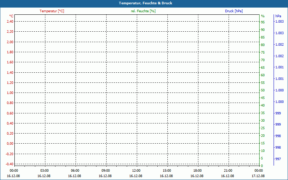Click the 50 humidity axis tick
The image size is (288, 180).
point(263,90)
